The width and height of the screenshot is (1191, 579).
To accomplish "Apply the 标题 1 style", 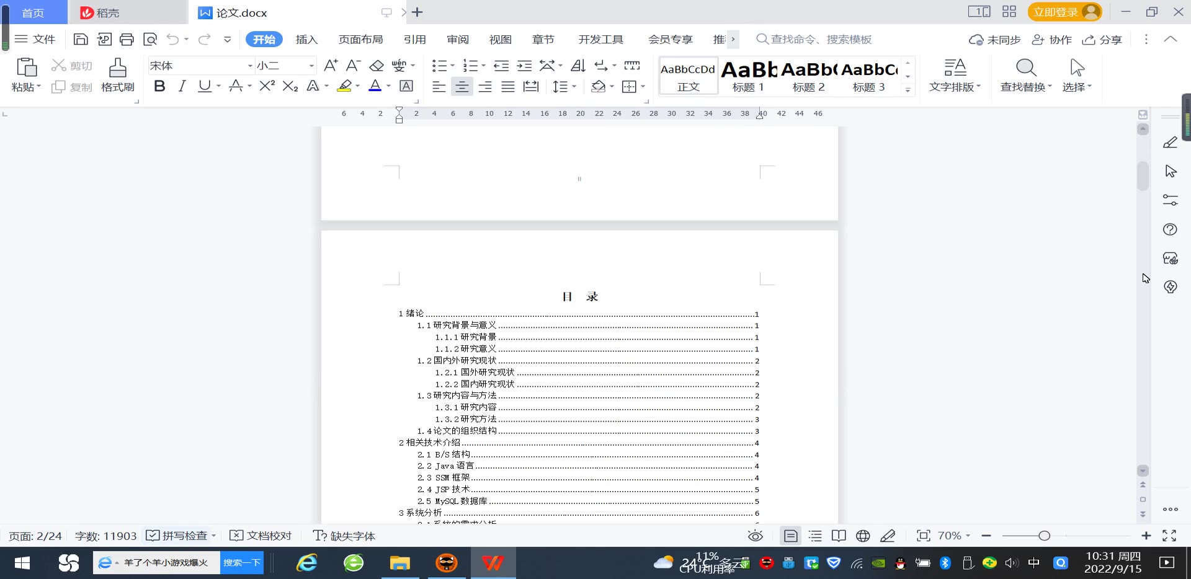I will coord(748,76).
